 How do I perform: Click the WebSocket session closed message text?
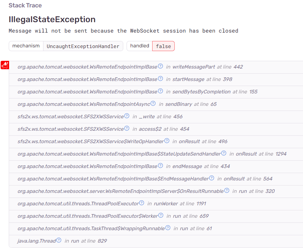[x=123, y=31]
